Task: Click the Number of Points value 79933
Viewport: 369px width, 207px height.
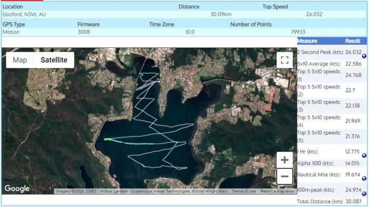Action: [298, 32]
